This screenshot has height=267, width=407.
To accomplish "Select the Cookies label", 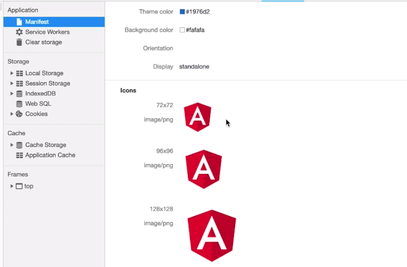I will (x=36, y=114).
